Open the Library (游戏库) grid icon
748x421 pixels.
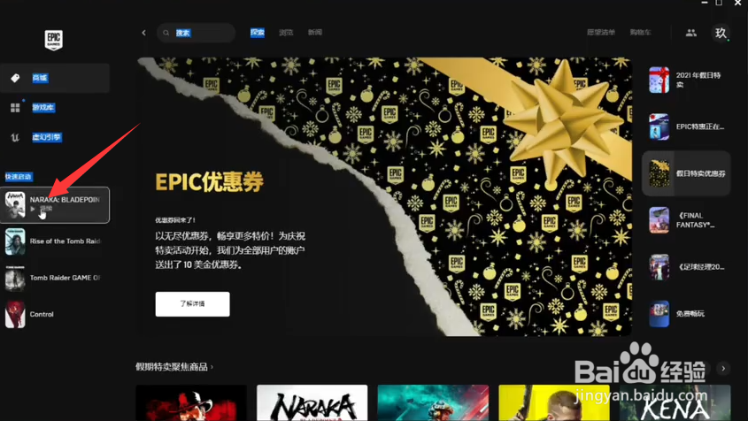click(15, 108)
